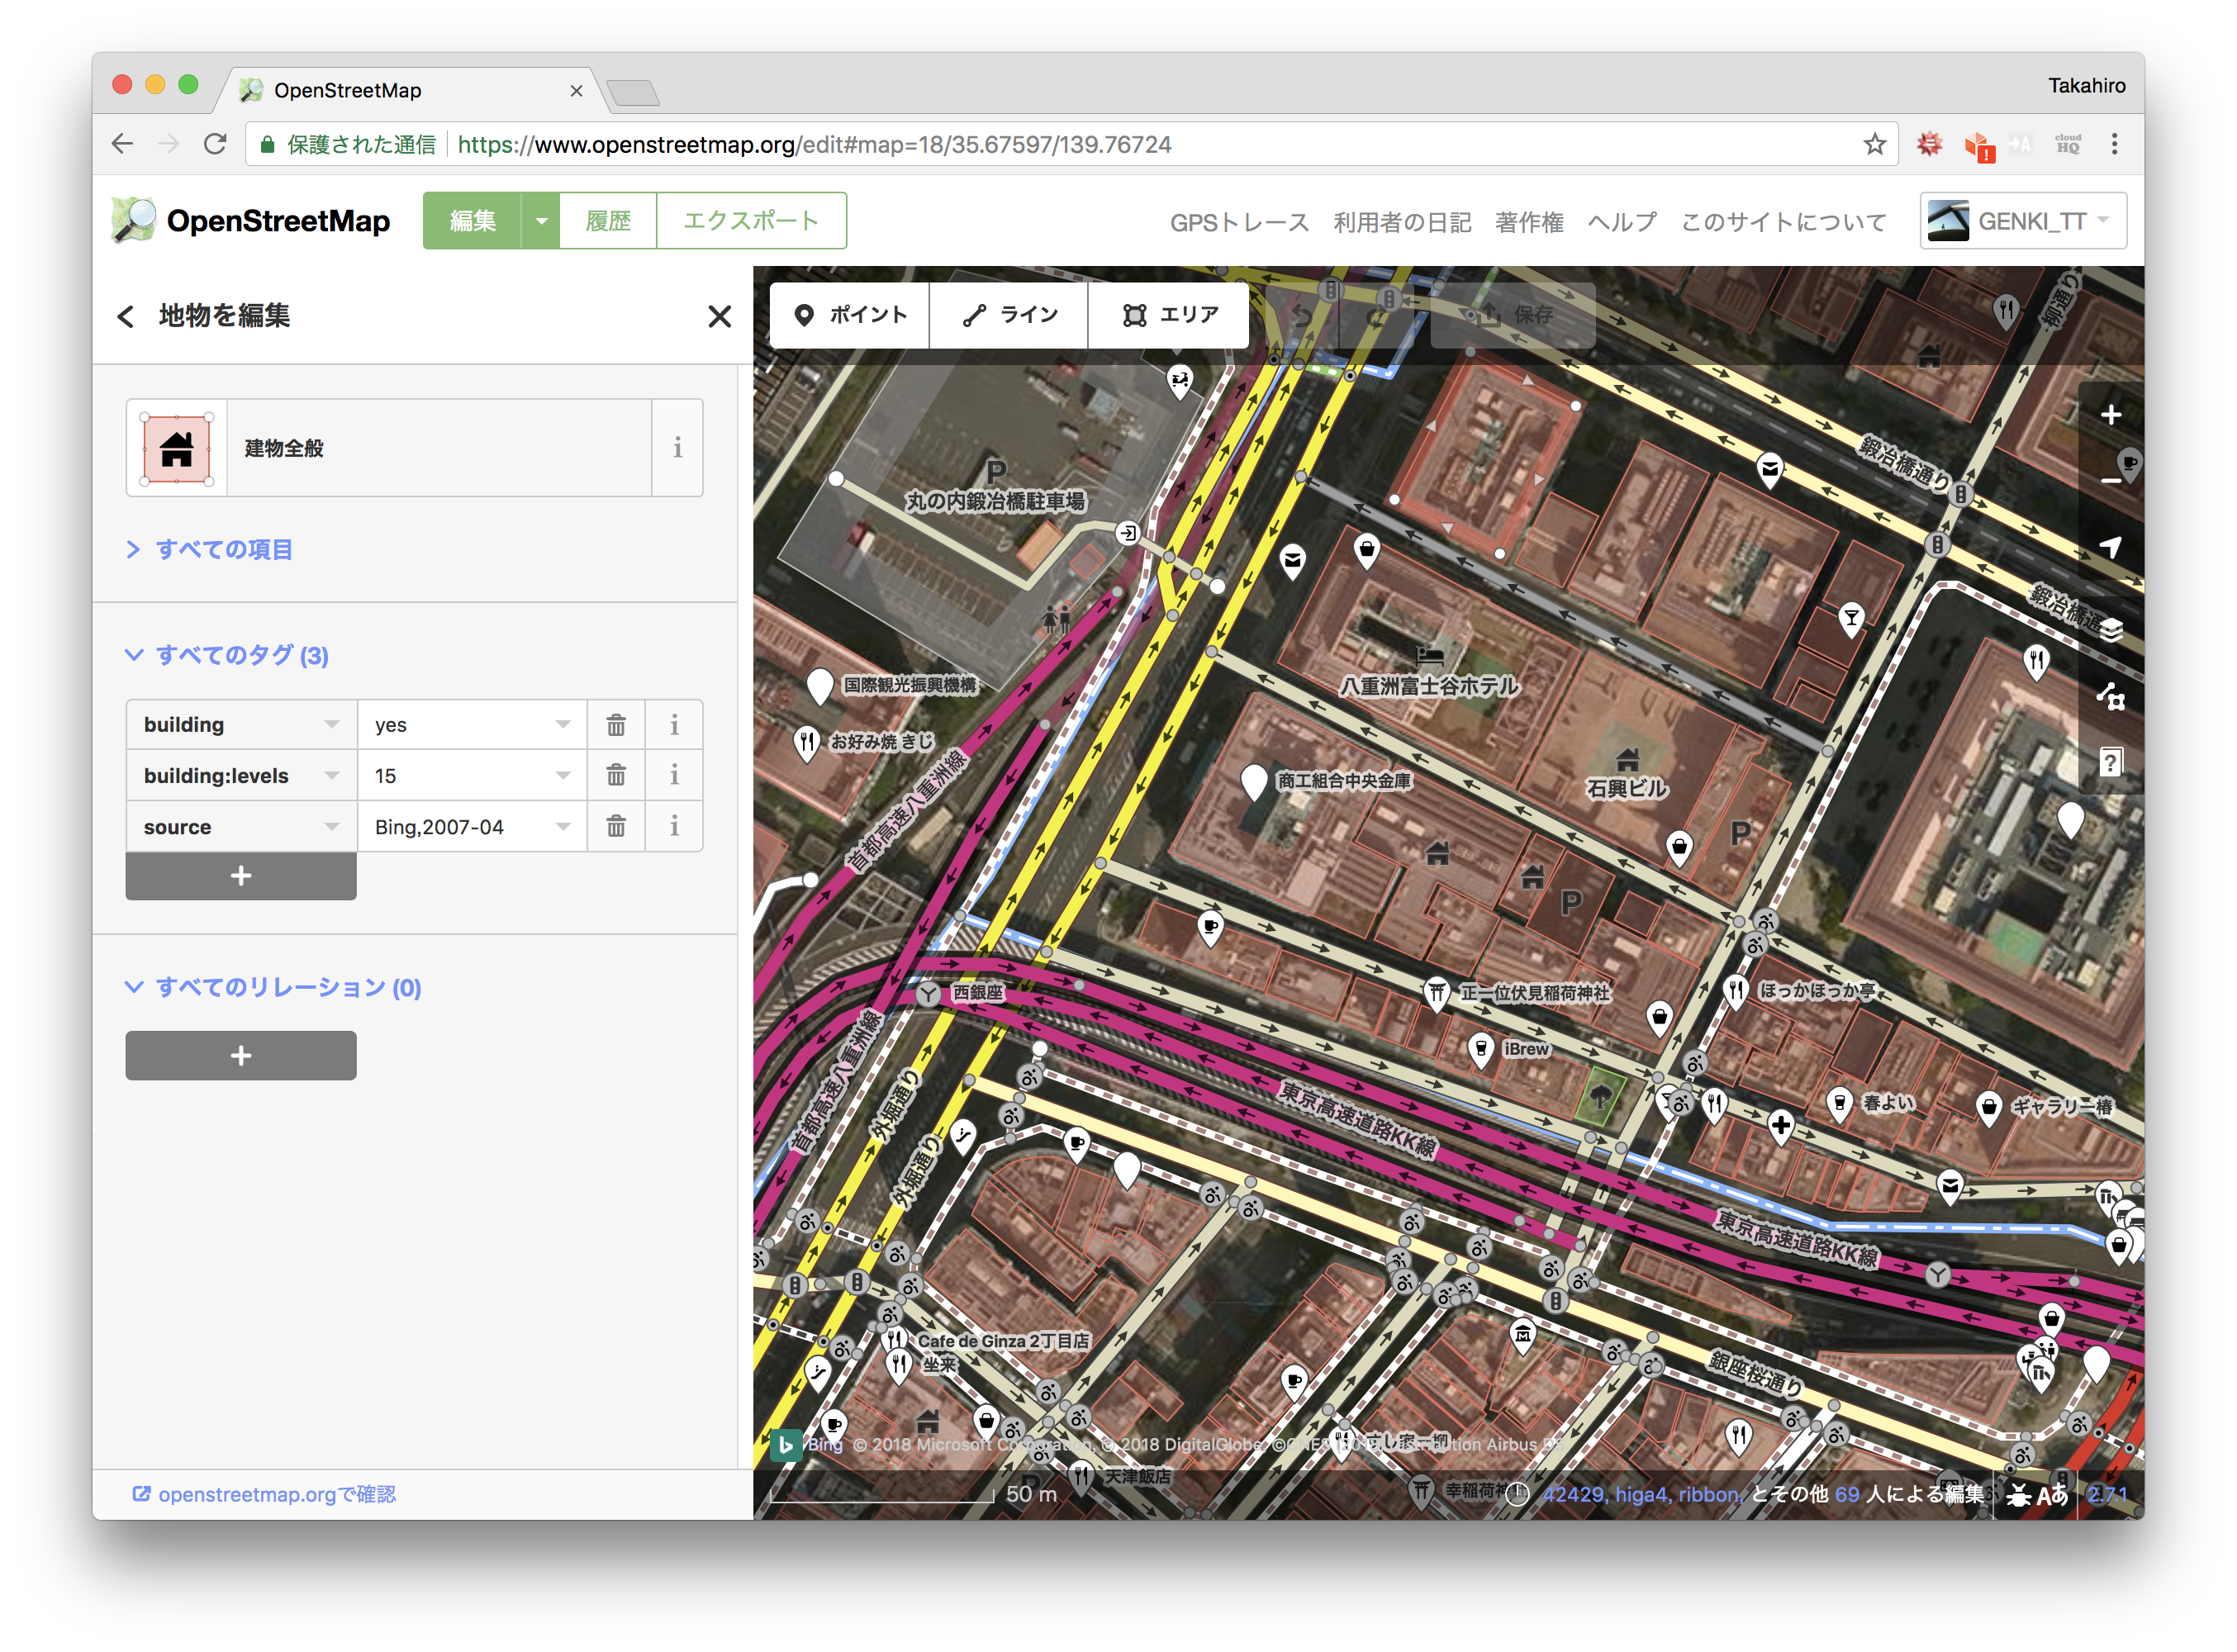Viewport: 2237px width, 1652px height.
Task: Click the Aあ translation icon in footer
Action: (2052, 1495)
